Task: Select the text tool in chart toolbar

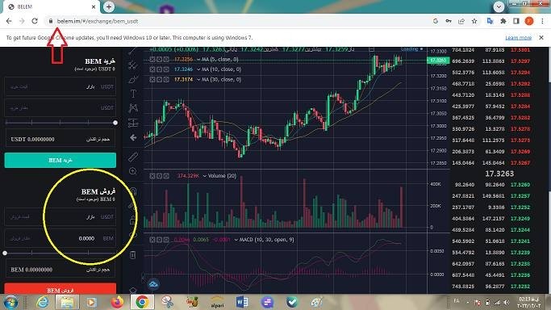Action: pyautogui.click(x=133, y=94)
